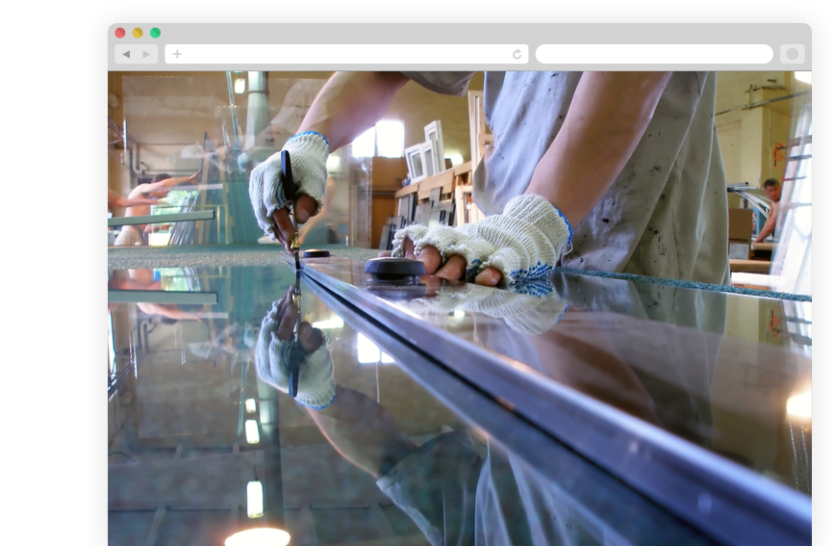Click the round button at toolbar end
835x546 pixels.
point(793,54)
